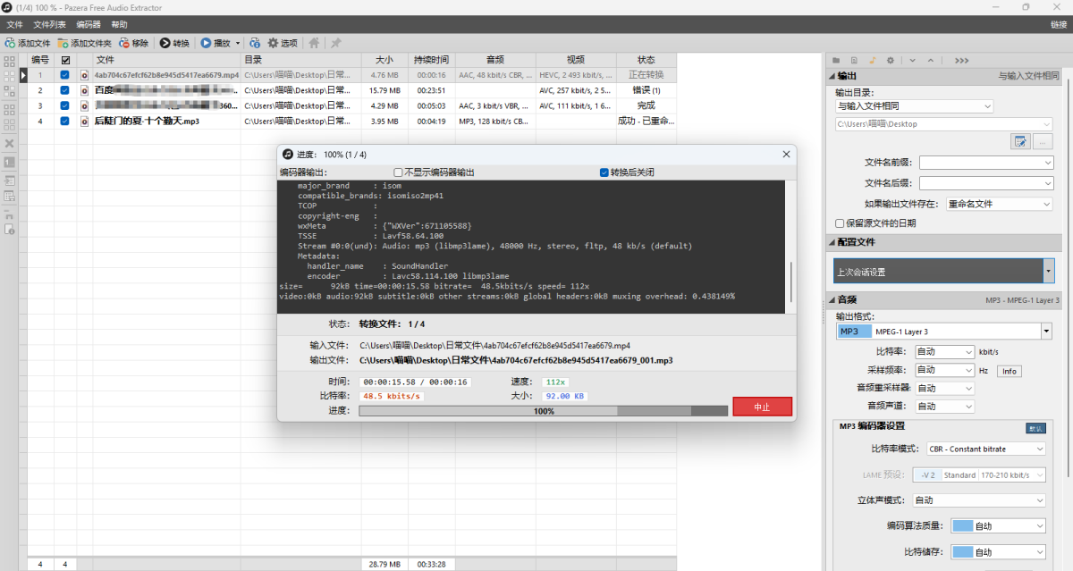
Task: Uncheck file 后巷门的夏-十个勒天.mp3
Action: 64,121
